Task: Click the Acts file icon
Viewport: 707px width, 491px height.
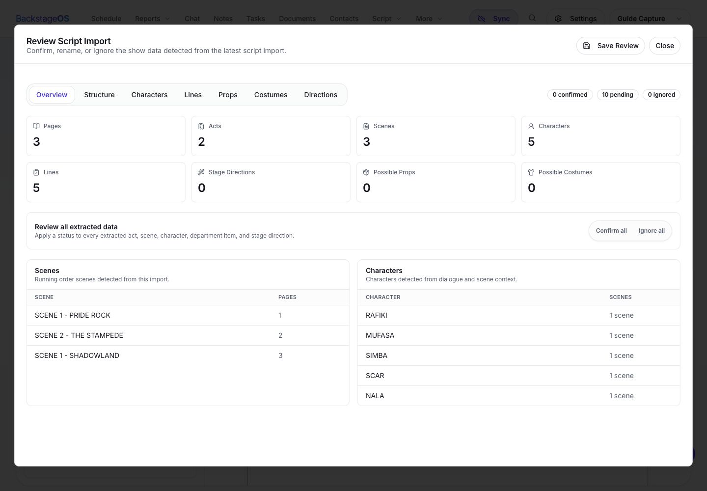Action: [201, 126]
